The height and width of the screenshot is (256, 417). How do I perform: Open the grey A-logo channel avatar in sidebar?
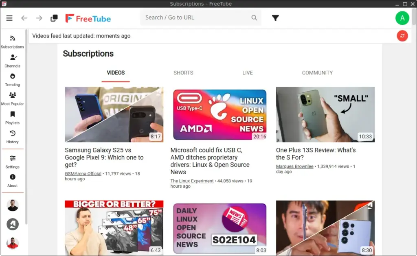13,224
